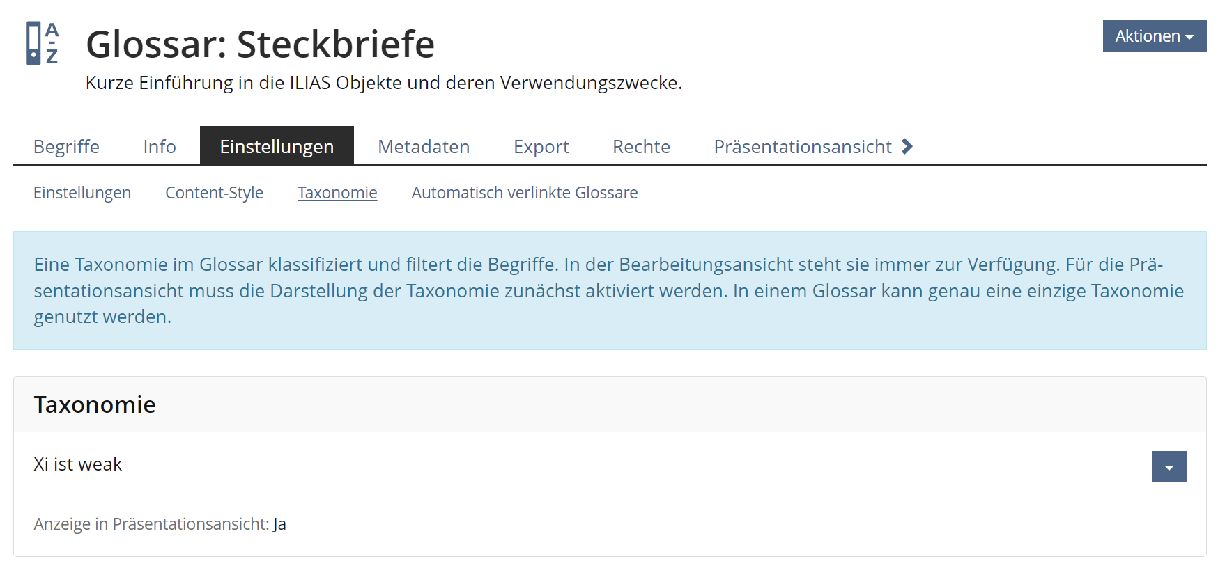Open the Aktionen dropdown menu
This screenshot has height=568, width=1218.
pyautogui.click(x=1154, y=36)
